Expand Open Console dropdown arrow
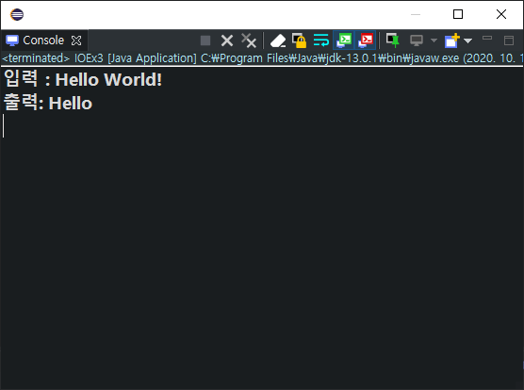 [x=467, y=41]
